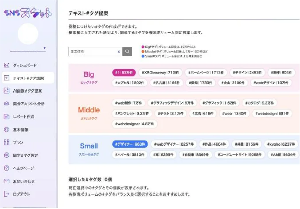Select the #デザイン|2453件 tag
300x209 pixels.
tap(247, 73)
